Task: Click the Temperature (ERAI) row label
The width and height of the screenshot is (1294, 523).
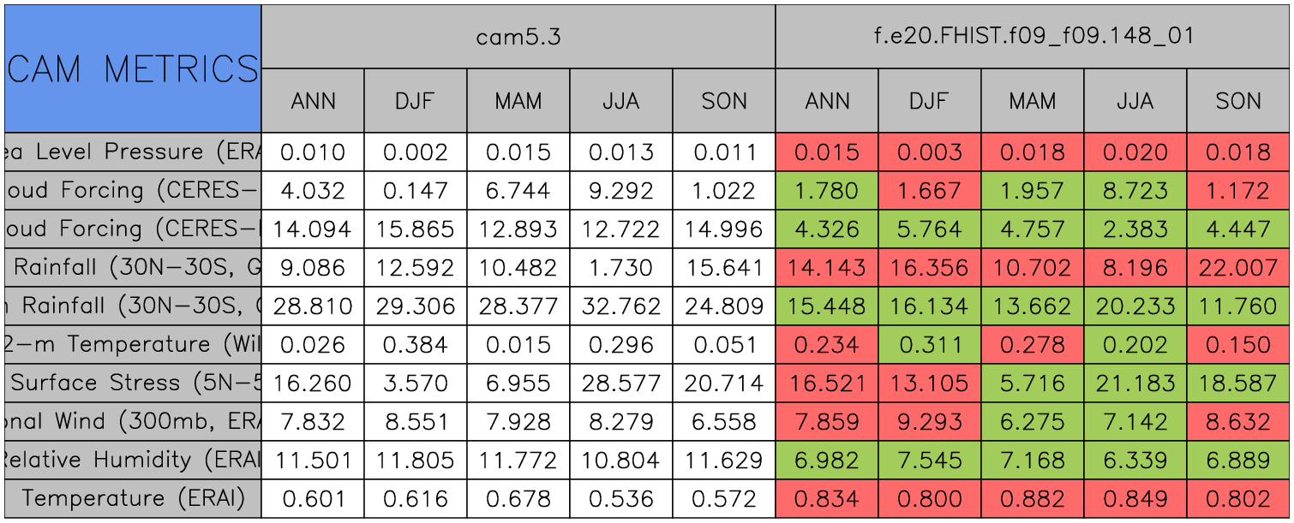Action: (x=132, y=499)
